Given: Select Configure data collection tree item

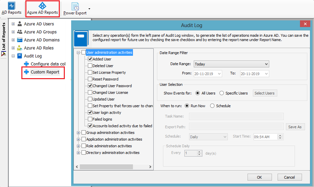Looking at the screenshot, I should pos(48,64).
